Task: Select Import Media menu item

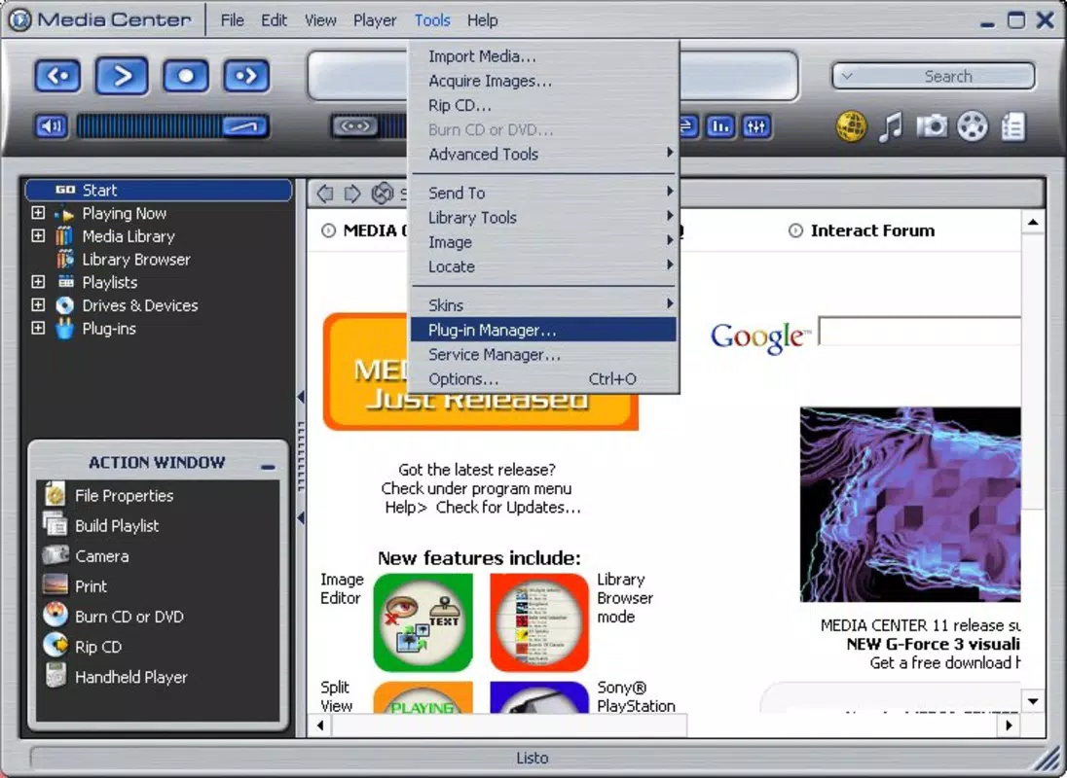Action: (x=544, y=56)
